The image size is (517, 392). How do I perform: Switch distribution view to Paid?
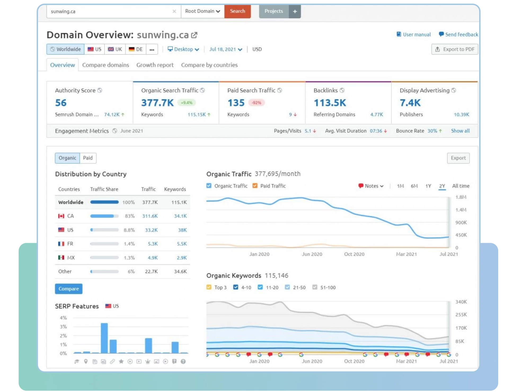pos(88,158)
